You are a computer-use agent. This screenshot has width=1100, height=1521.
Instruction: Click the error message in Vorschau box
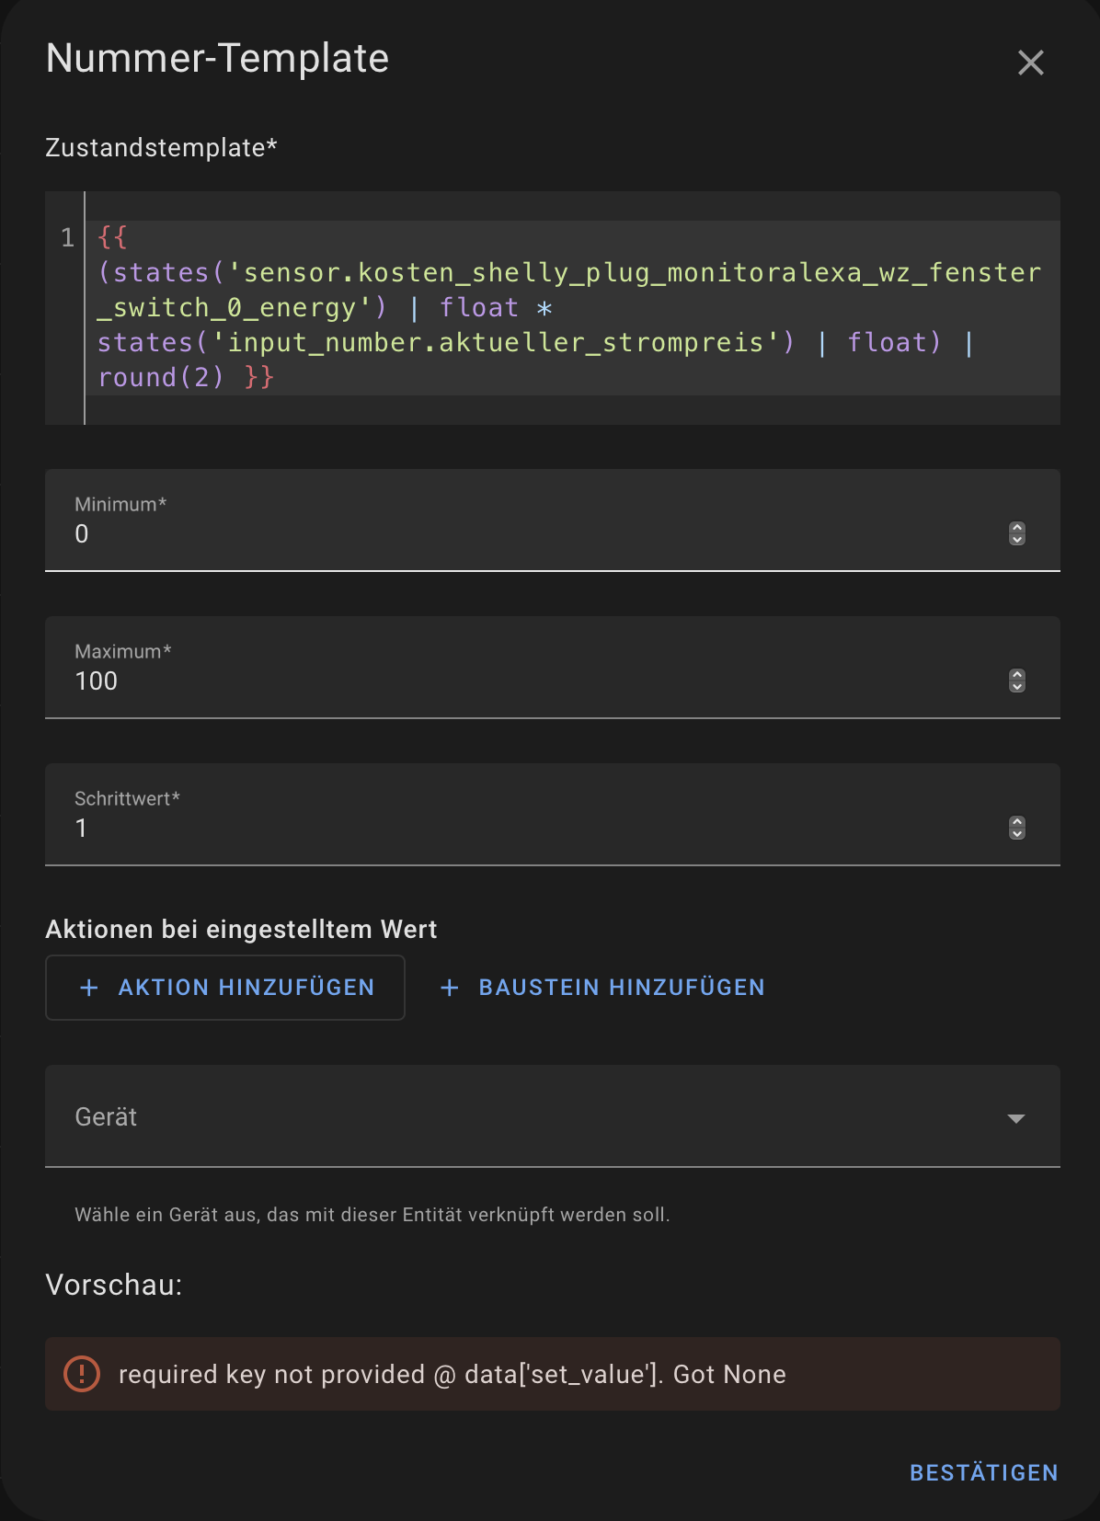pos(453,1374)
